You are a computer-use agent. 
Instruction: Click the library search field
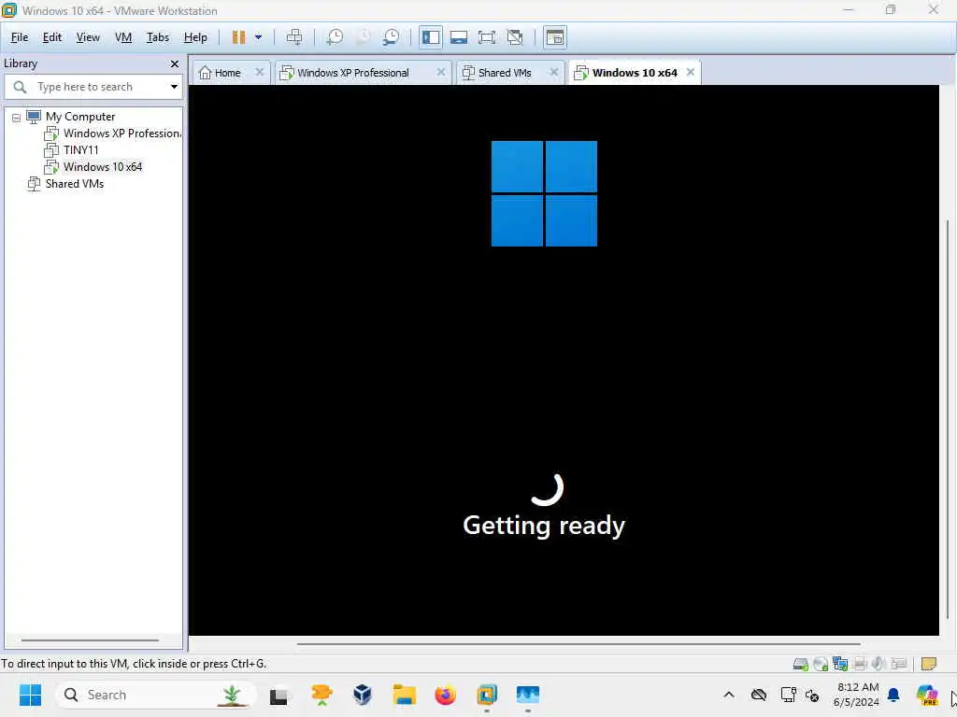93,87
